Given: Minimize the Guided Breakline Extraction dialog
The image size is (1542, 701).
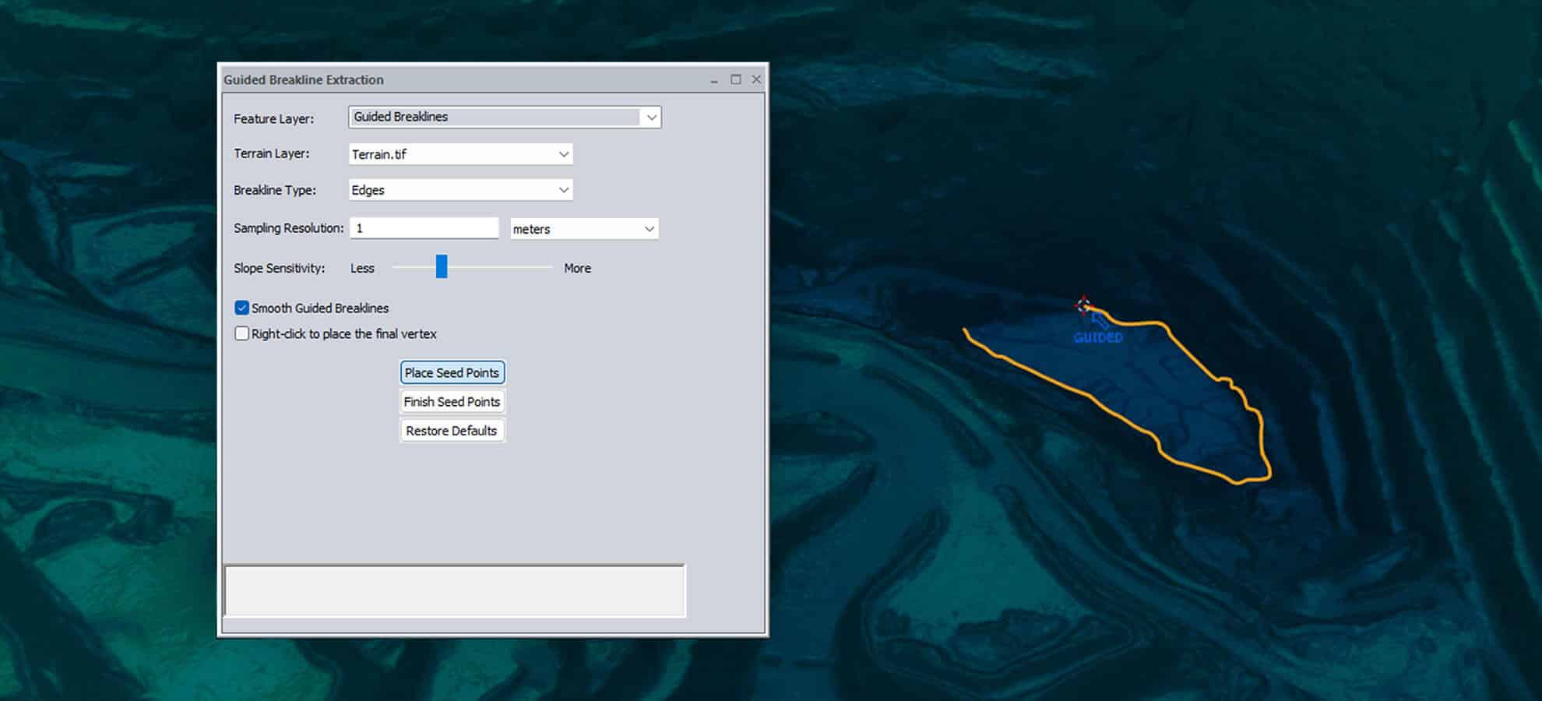Looking at the screenshot, I should point(714,79).
